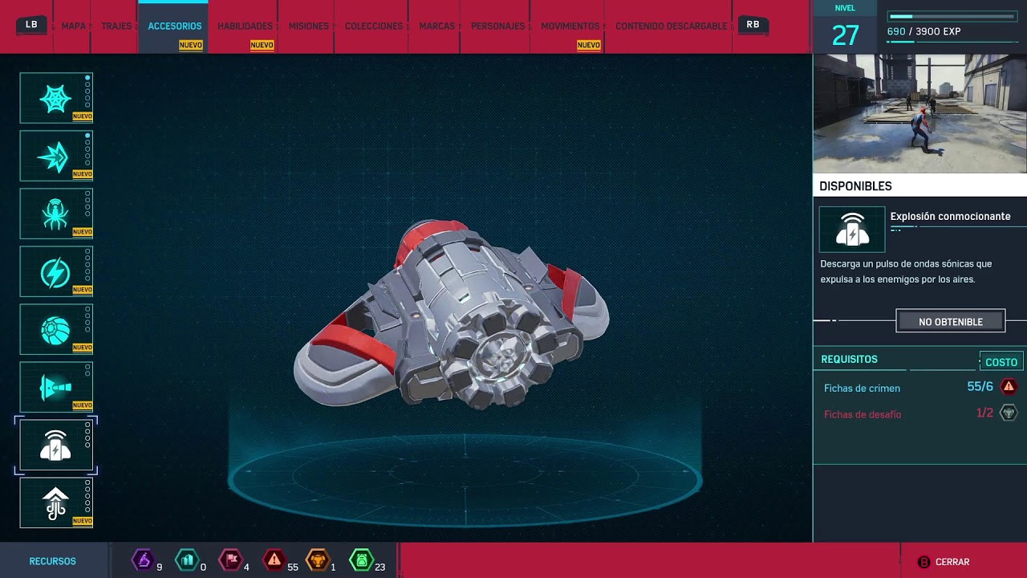
Task: Switch to the Accesorios tab
Action: tap(174, 26)
